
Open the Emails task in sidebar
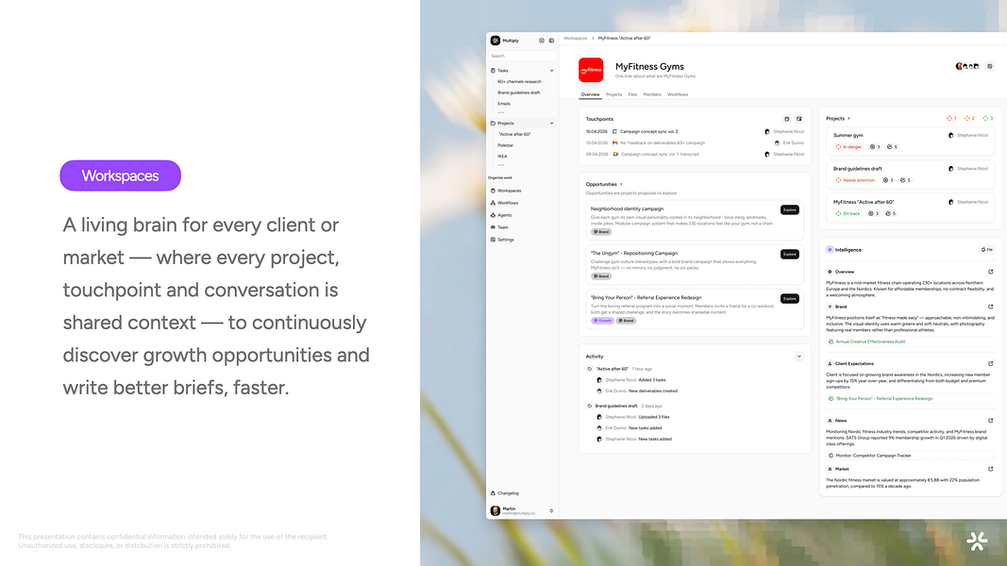click(504, 104)
